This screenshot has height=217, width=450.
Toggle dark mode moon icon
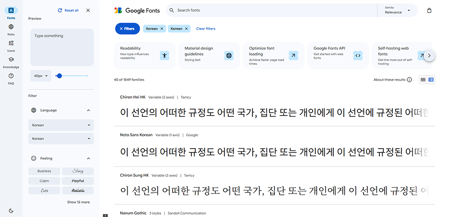coord(11,211)
